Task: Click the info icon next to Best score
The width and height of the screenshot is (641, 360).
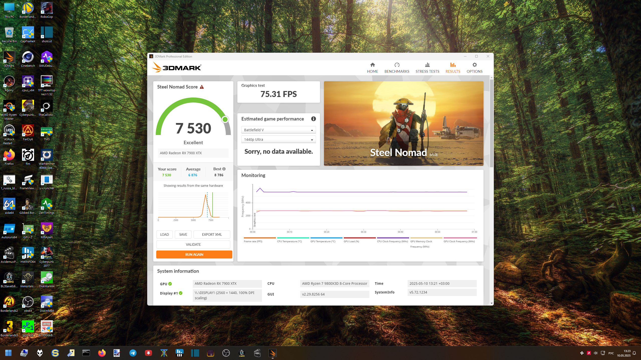Action: tap(224, 169)
